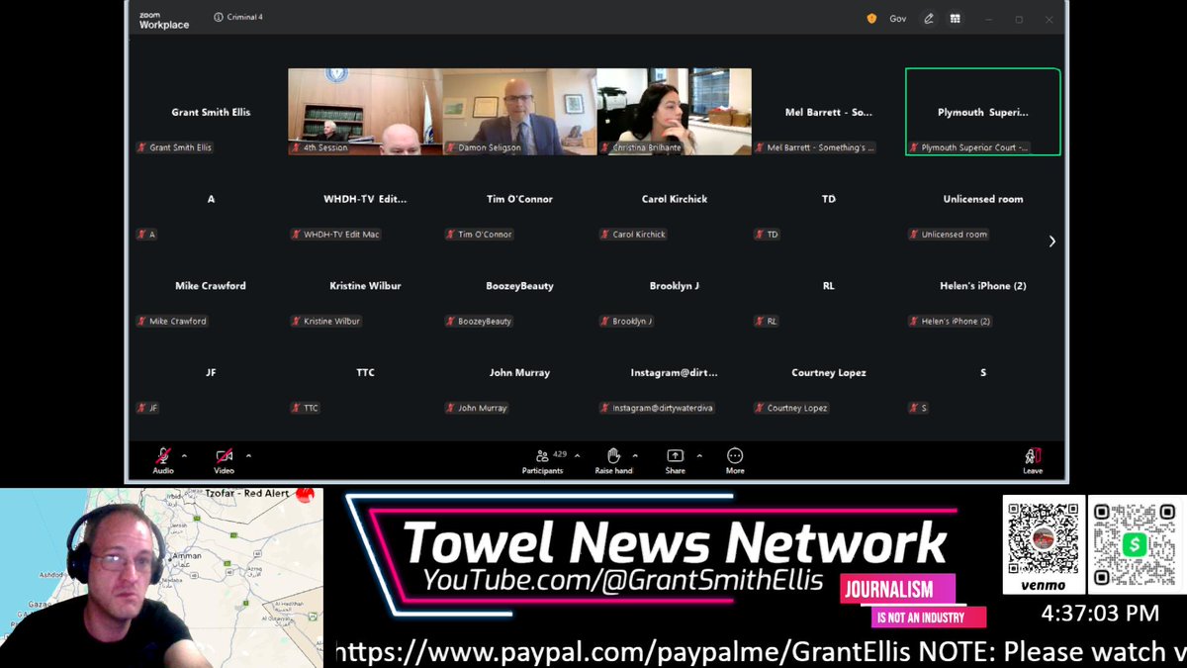Viewport: 1187px width, 668px height.
Task: Click muted mic icon beside Mike Crawford label
Action: (141, 321)
